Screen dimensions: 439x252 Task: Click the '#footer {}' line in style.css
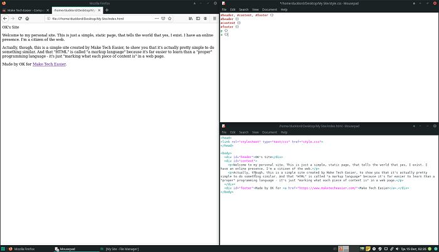pyautogui.click(x=230, y=27)
